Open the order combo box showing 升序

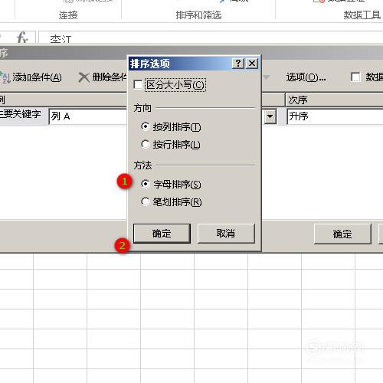click(x=335, y=116)
